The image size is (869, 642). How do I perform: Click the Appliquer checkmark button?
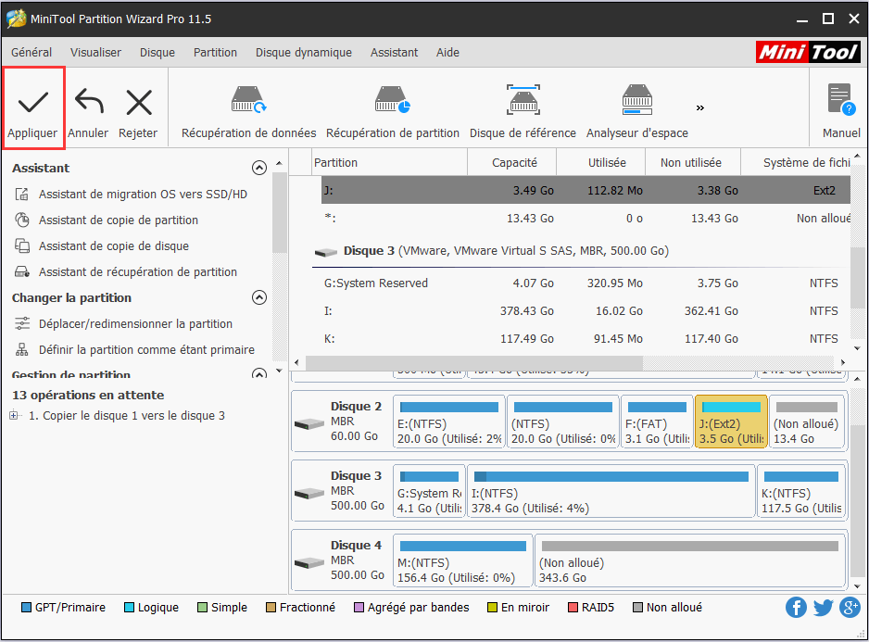[x=33, y=108]
